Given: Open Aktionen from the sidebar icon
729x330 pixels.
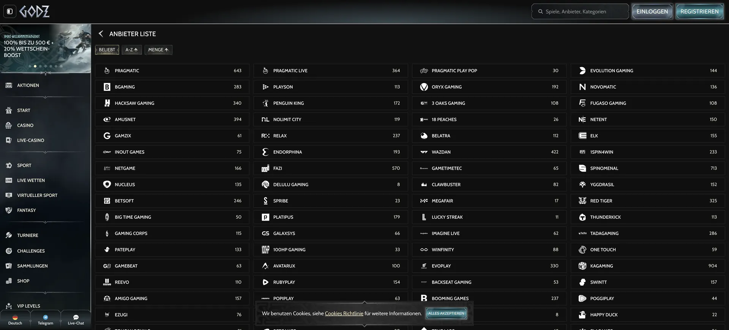Looking at the screenshot, I should (x=9, y=85).
